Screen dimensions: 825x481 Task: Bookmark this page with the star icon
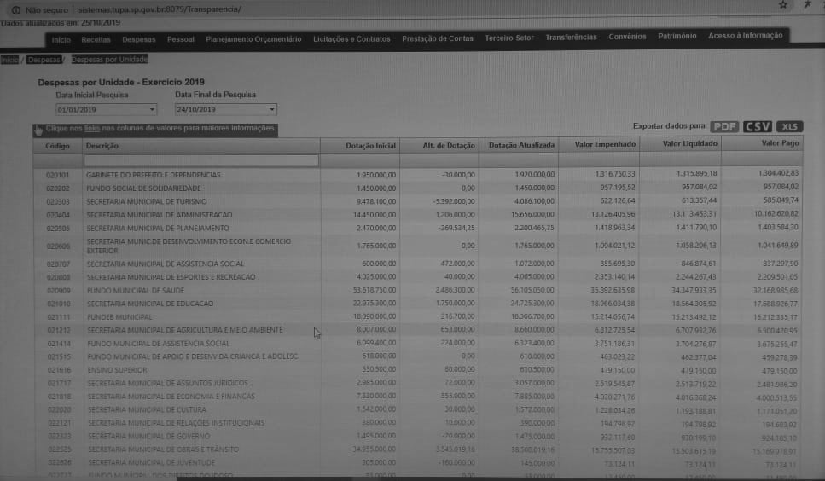coord(782,5)
